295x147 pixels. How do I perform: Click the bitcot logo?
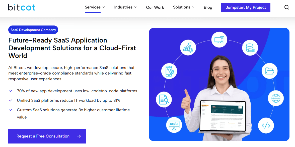(22, 7)
